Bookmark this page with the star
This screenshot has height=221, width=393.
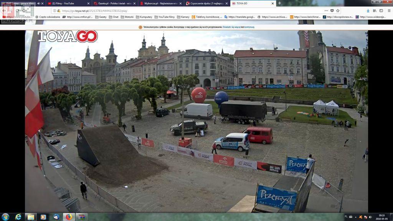pos(338,11)
